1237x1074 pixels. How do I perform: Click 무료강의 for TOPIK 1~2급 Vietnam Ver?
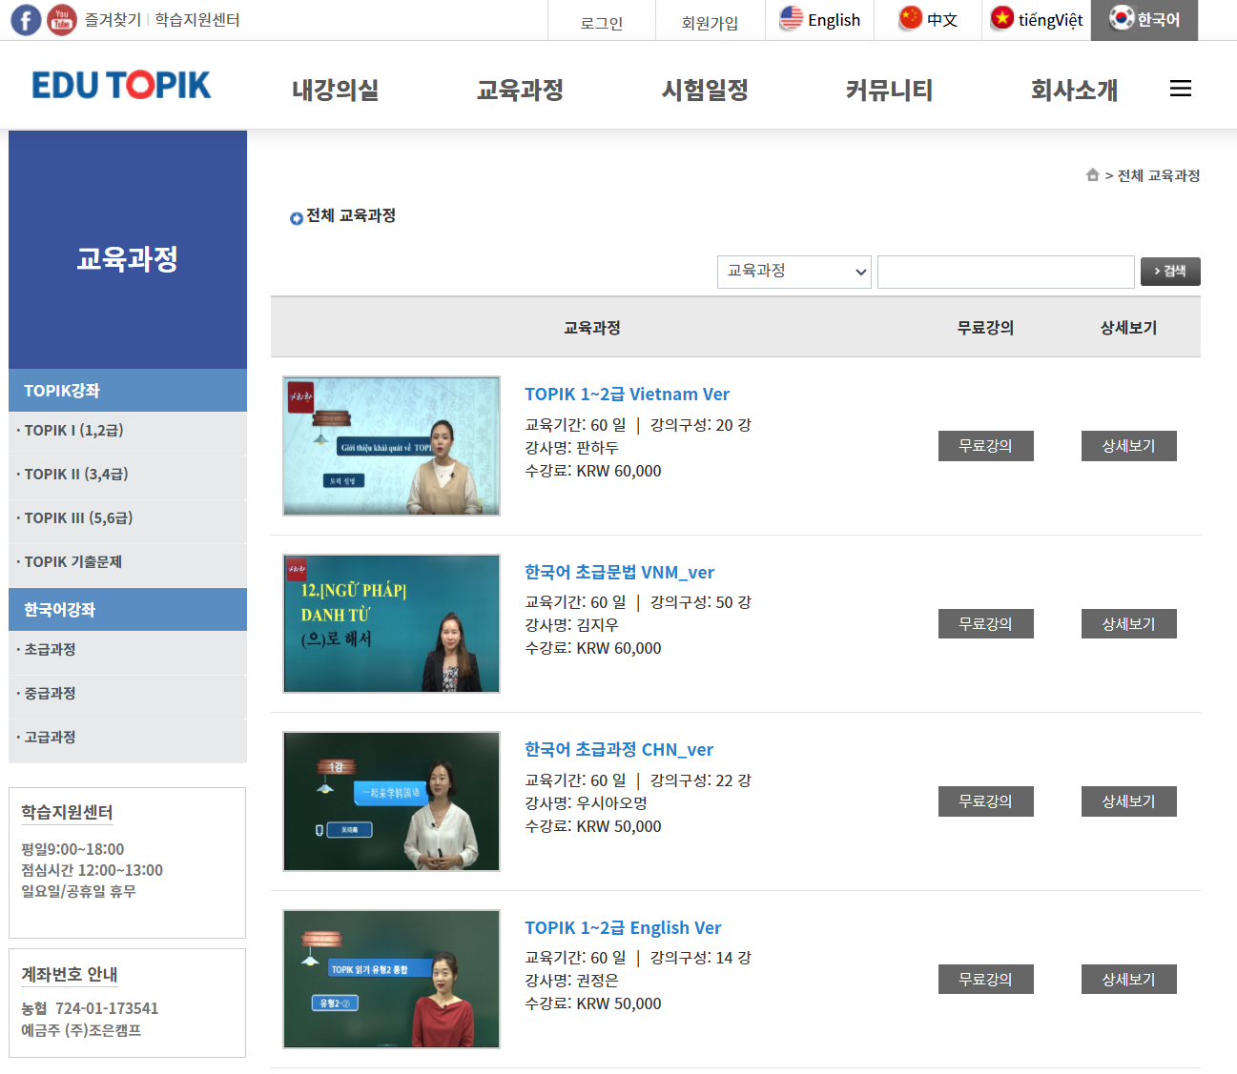point(985,446)
